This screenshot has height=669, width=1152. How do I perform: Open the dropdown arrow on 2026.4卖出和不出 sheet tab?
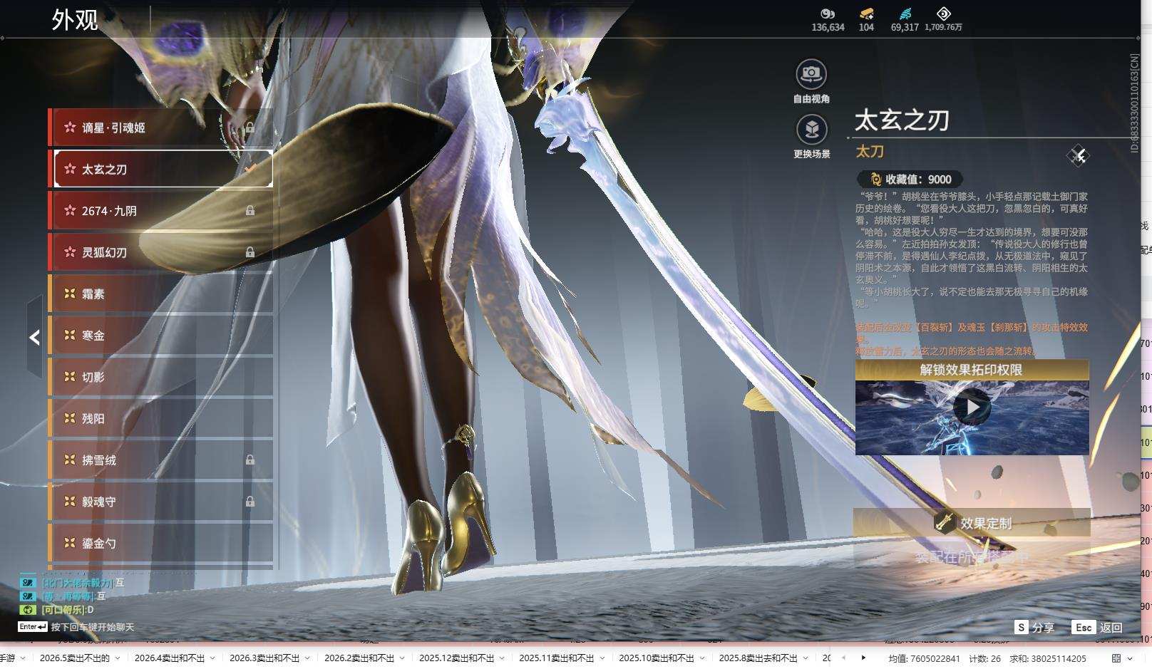coord(212,658)
